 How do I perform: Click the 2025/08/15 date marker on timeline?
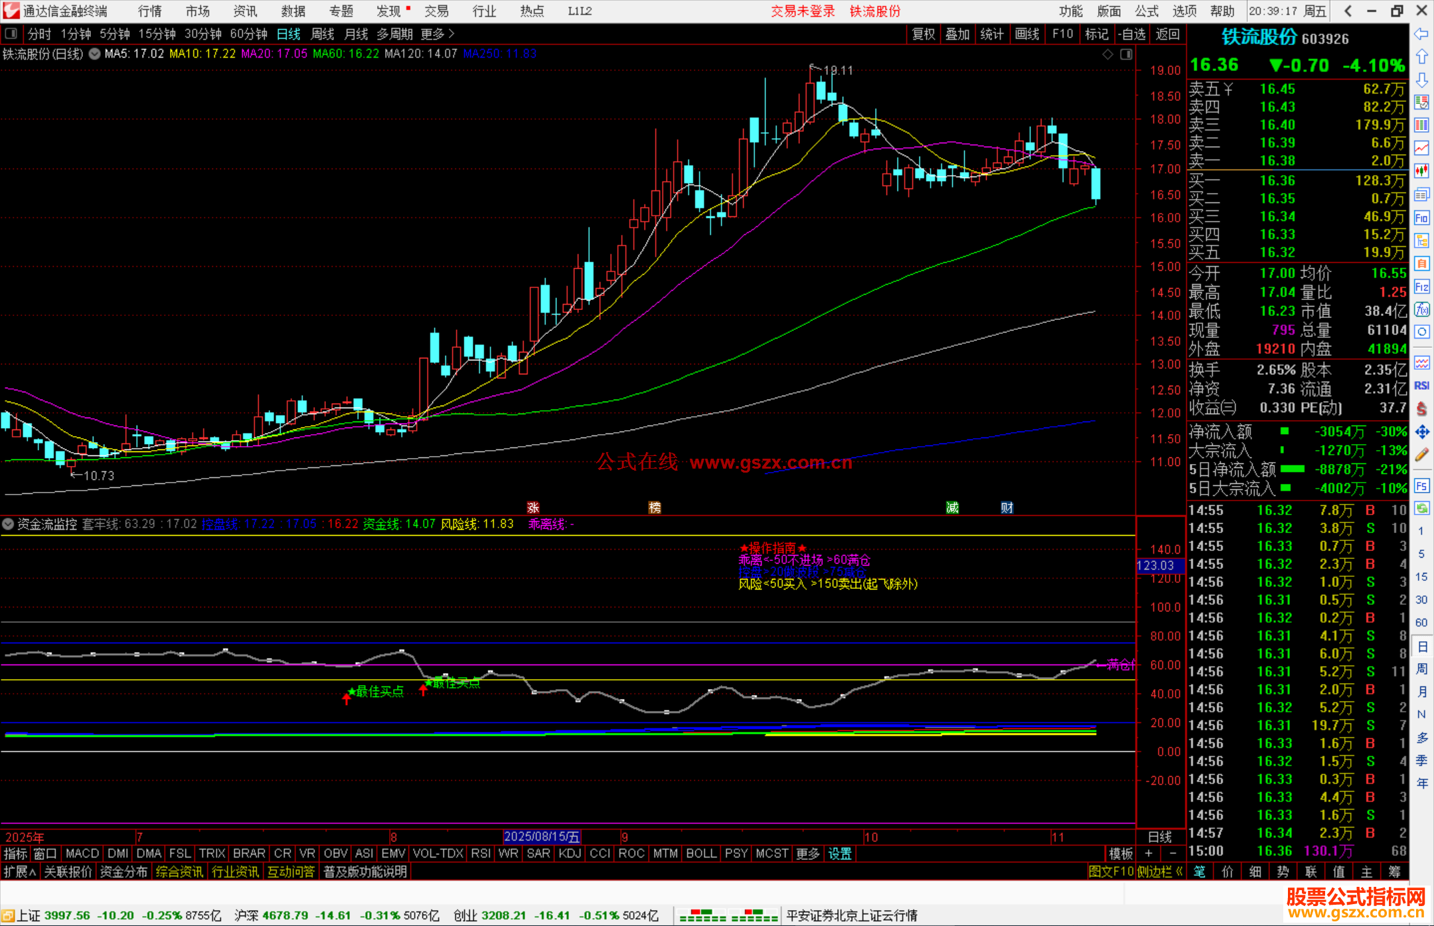542,836
